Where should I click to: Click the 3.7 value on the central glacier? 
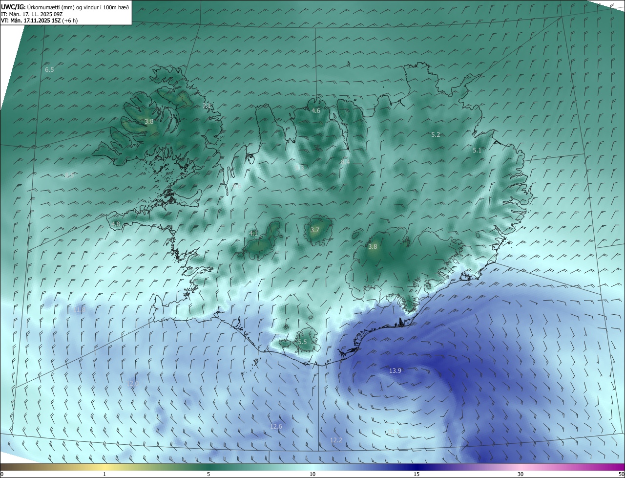click(x=315, y=230)
